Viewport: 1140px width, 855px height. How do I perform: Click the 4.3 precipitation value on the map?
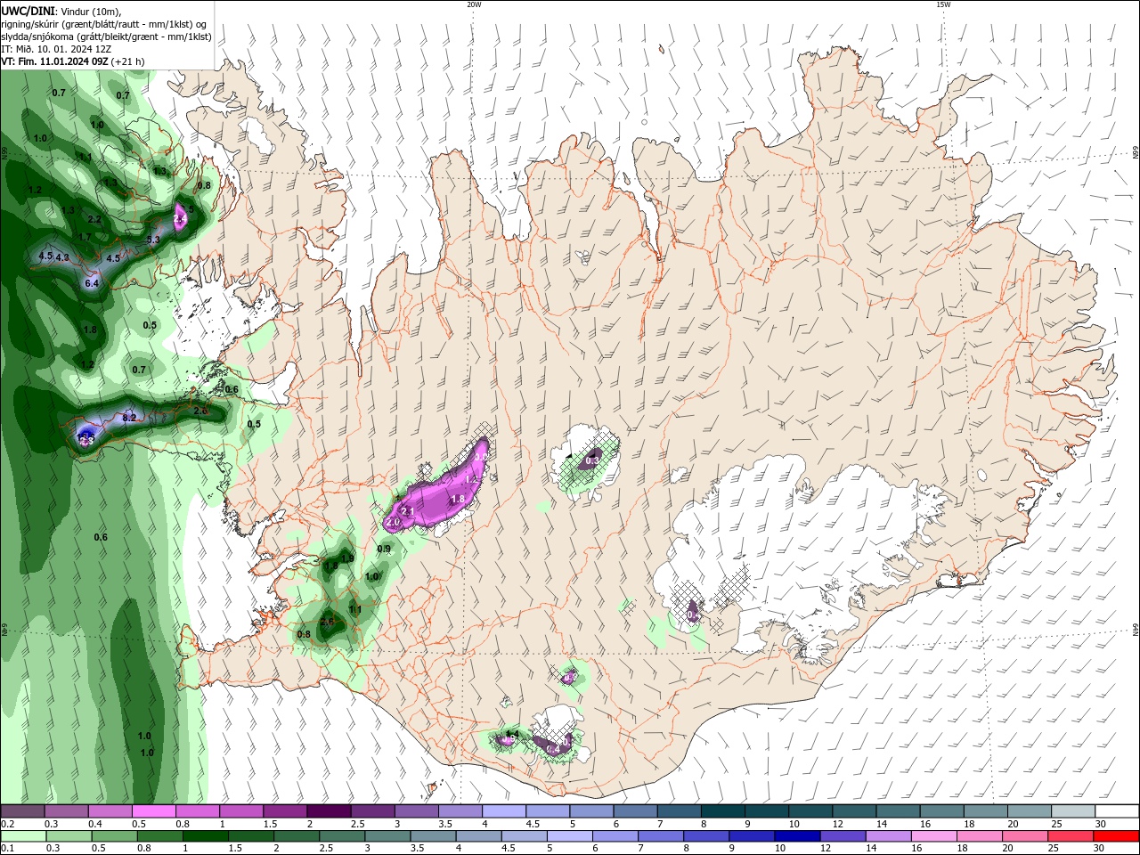62,257
